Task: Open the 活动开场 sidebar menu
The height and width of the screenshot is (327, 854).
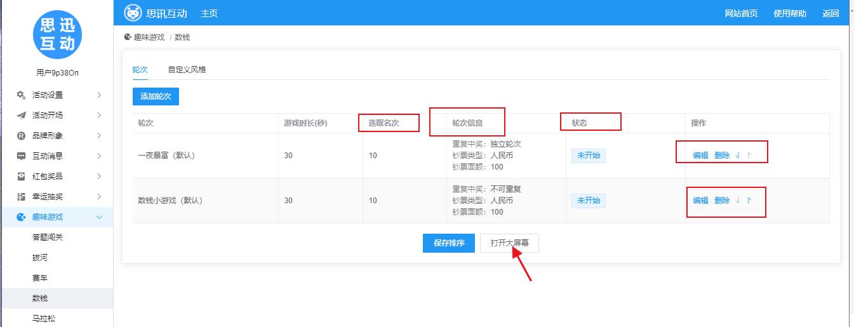Action: 57,116
